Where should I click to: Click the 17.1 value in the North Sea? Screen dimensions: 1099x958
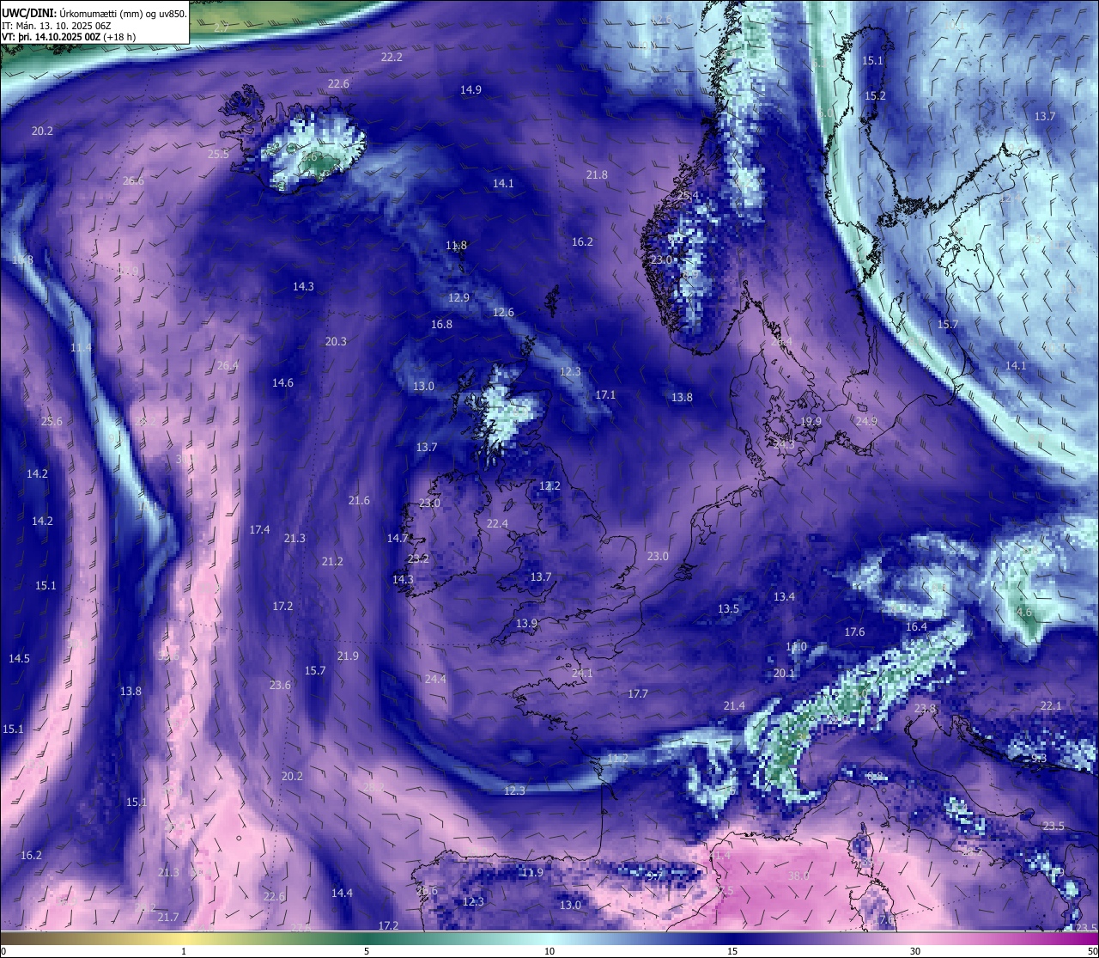pos(605,395)
